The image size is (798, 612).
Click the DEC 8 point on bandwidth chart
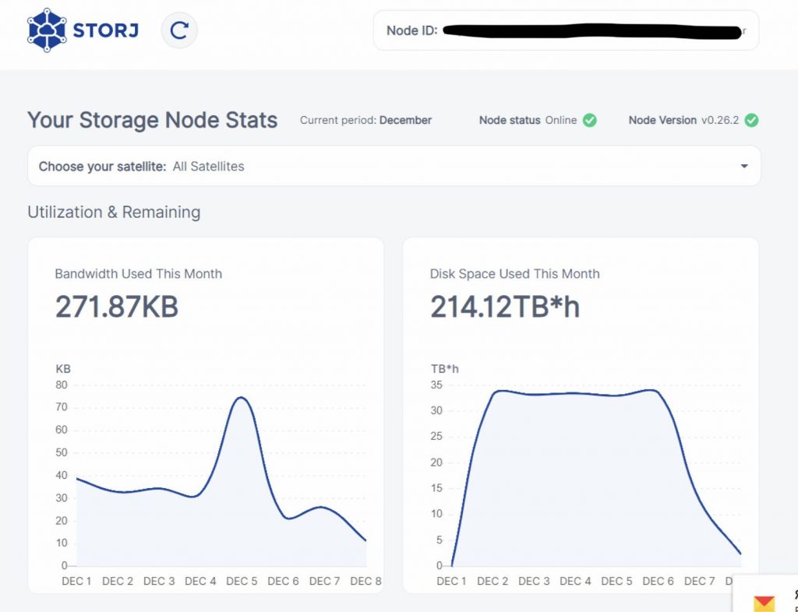click(365, 540)
